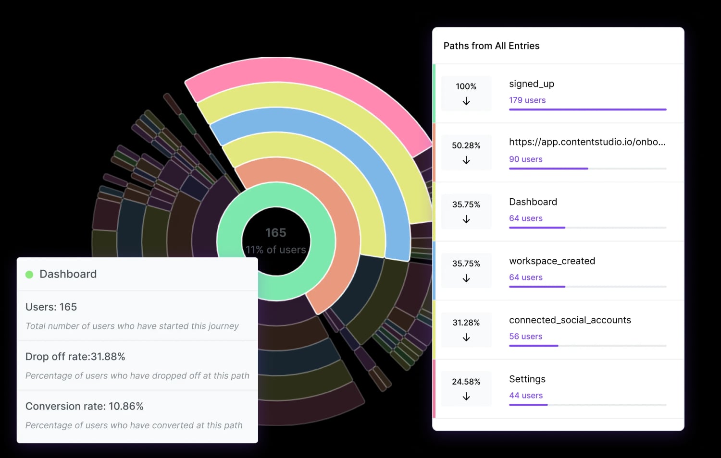The image size is (721, 458).
Task: Select the down arrow beneath 35.75% next to Dashboard
Action: coord(466,219)
